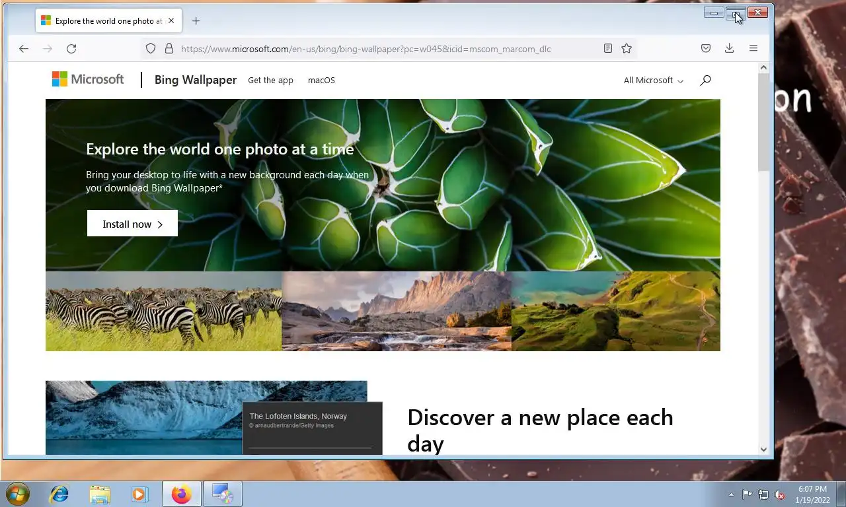The height and width of the screenshot is (507, 846).
Task: Bookmark this page with the star icon
Action: point(627,48)
